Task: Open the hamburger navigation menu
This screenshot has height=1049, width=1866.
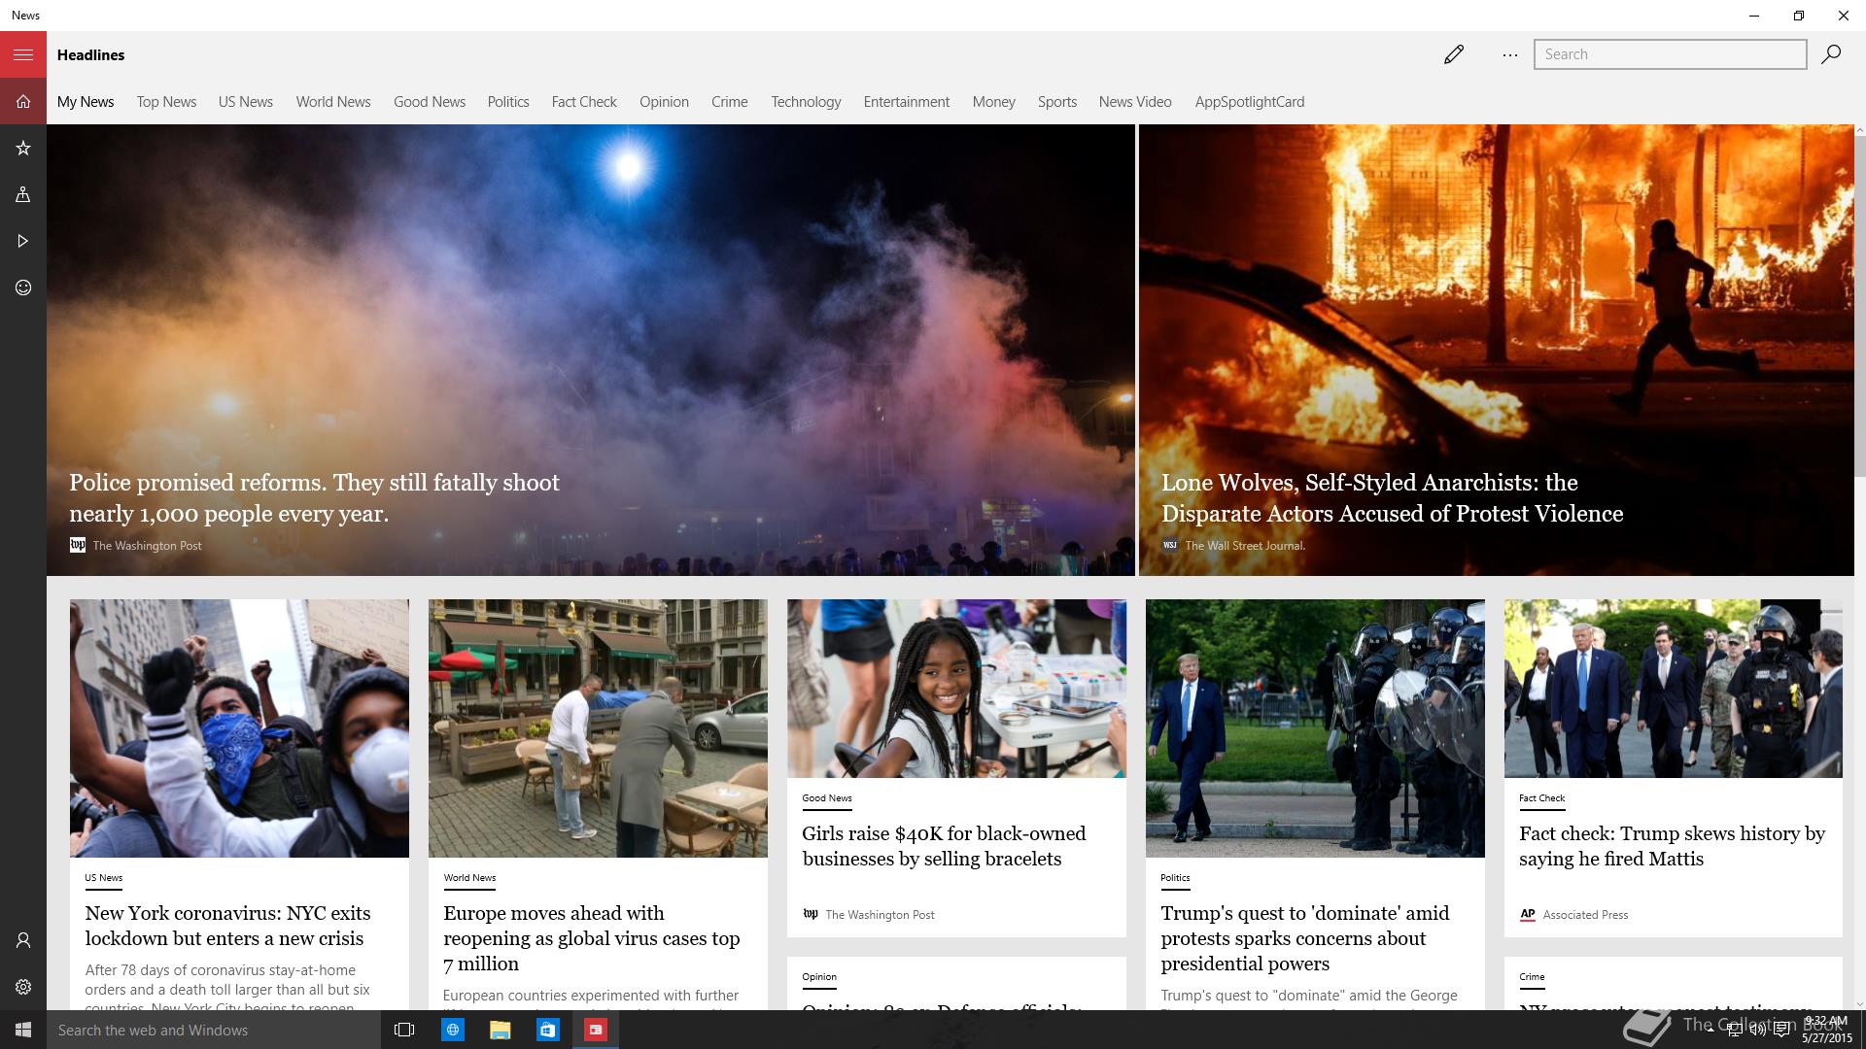Action: tap(23, 54)
